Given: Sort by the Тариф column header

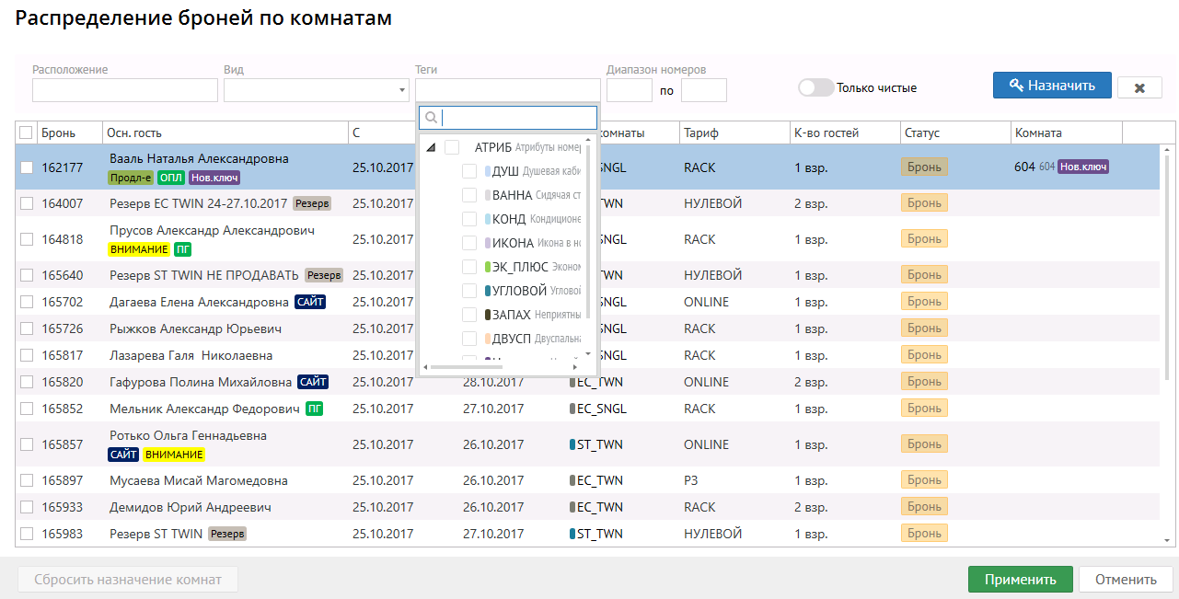Looking at the screenshot, I should pos(734,132).
